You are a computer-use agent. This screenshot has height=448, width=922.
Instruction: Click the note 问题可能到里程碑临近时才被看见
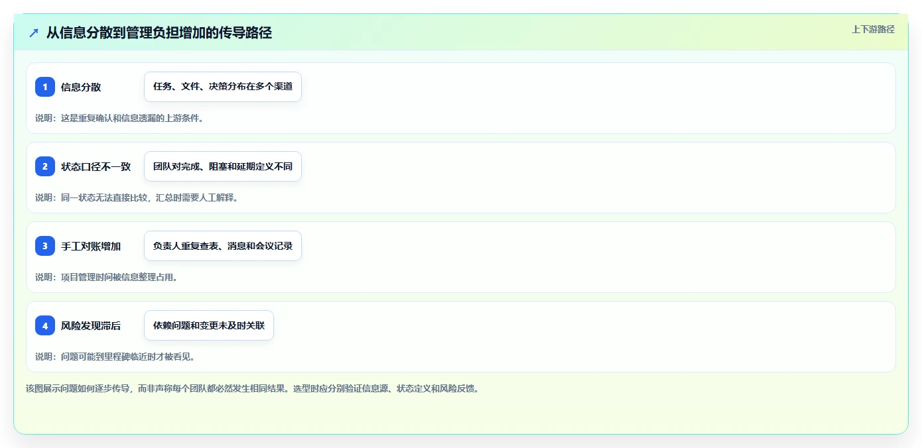(x=115, y=357)
